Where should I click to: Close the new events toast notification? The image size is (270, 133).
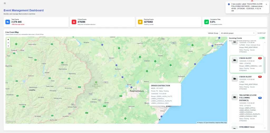(266, 4)
